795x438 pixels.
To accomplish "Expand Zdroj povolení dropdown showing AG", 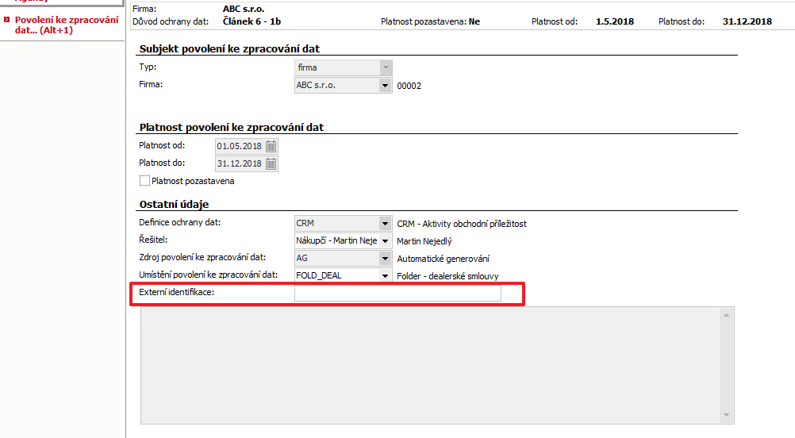I will [386, 259].
